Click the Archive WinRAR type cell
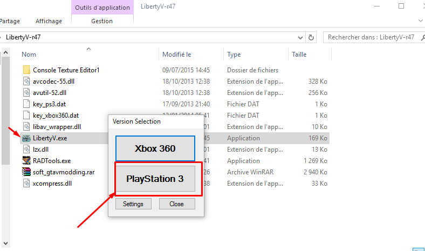This screenshot has height=251, width=425. pos(250,172)
